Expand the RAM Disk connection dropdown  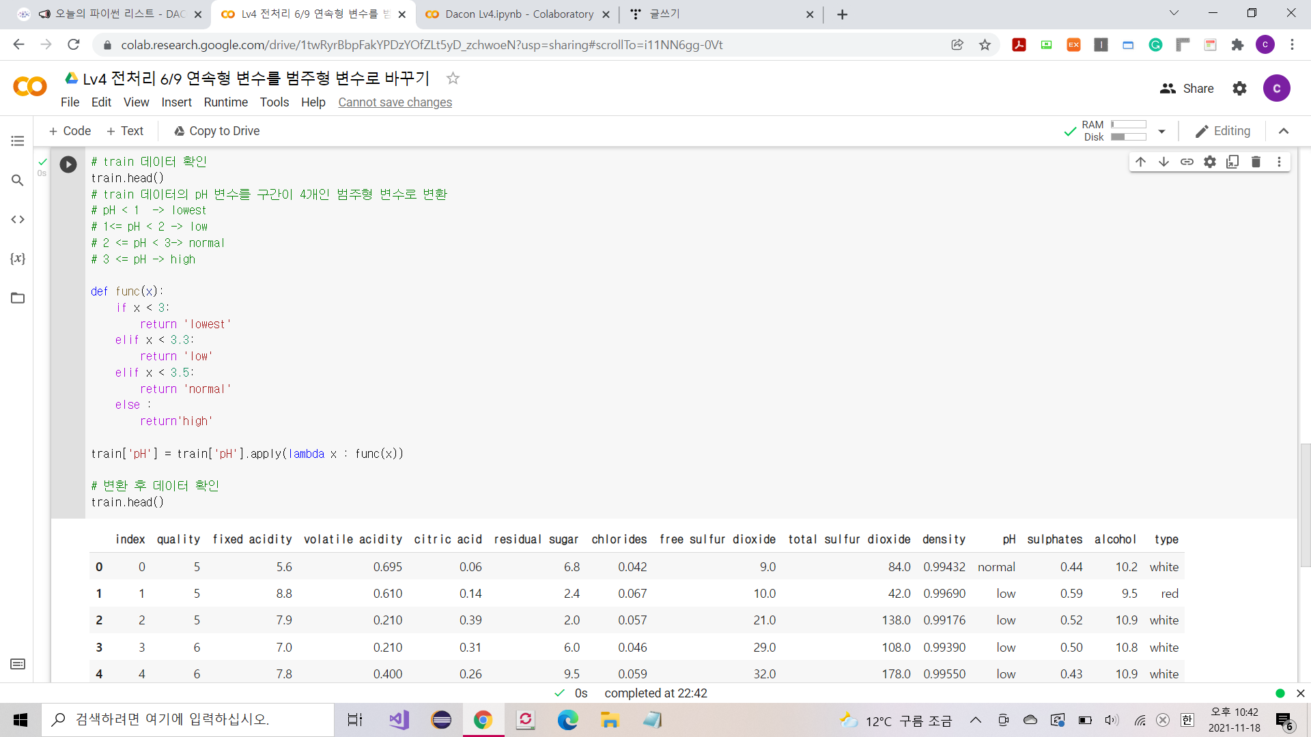coord(1161,131)
